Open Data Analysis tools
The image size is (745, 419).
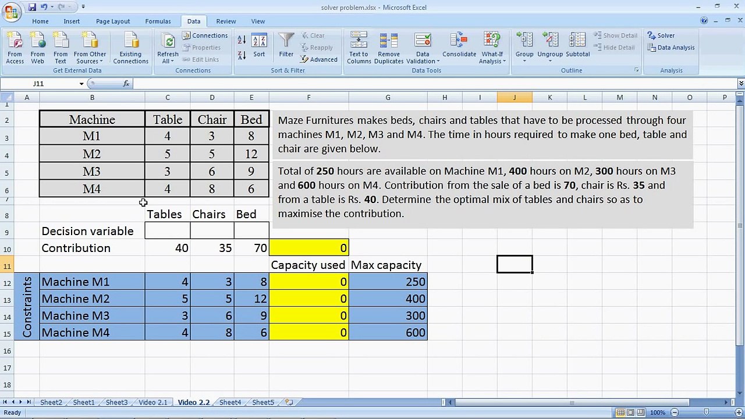click(x=671, y=48)
